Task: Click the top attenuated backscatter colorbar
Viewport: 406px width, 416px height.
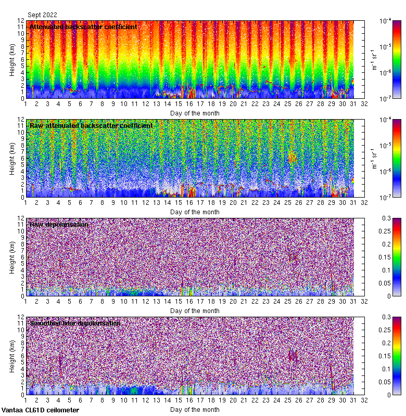Action: pos(397,59)
